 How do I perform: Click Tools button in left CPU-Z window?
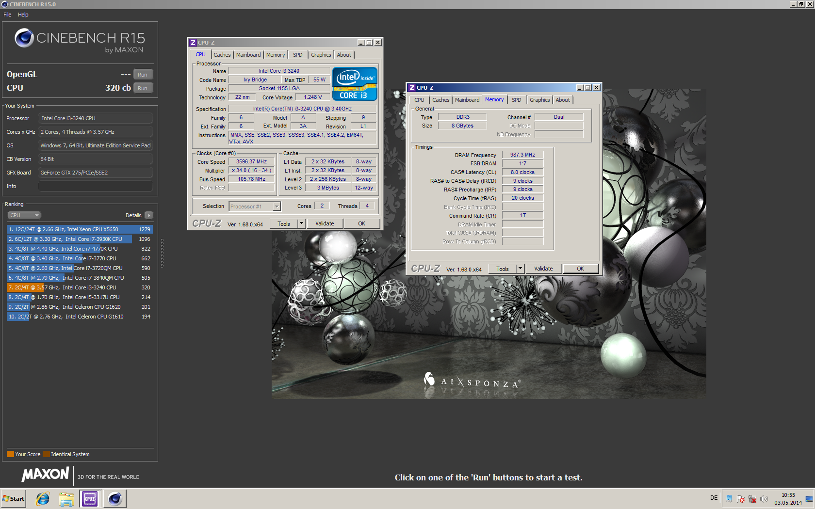[x=284, y=223]
